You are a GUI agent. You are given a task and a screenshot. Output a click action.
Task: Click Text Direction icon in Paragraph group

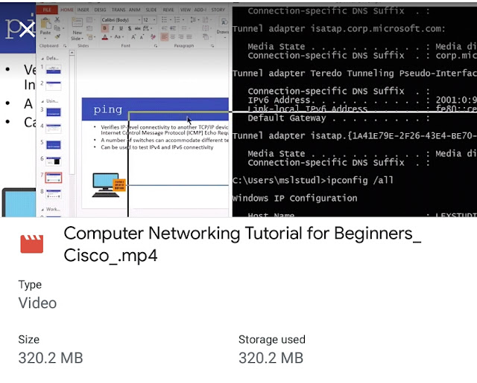click(206, 20)
